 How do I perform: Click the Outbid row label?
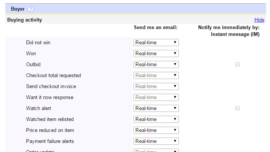pos(33,64)
